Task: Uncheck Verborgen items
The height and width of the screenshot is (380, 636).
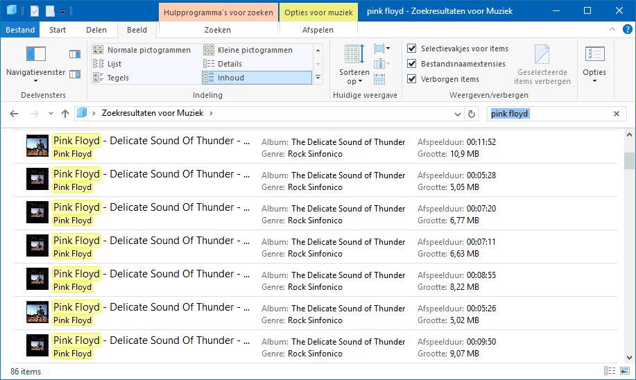Action: click(412, 78)
